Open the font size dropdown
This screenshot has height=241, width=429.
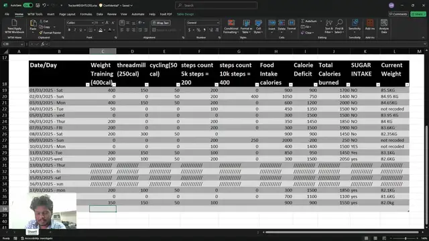[x=103, y=23]
